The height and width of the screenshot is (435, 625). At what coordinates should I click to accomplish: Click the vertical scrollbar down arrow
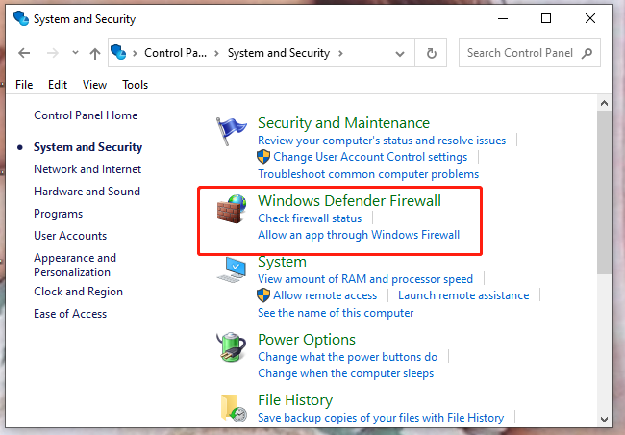click(605, 419)
